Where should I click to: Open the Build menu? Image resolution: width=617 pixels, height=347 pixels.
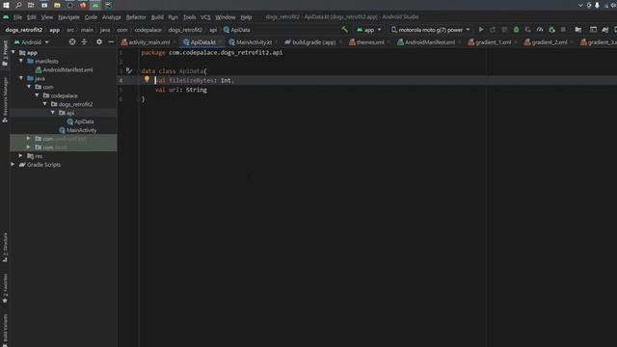[157, 17]
